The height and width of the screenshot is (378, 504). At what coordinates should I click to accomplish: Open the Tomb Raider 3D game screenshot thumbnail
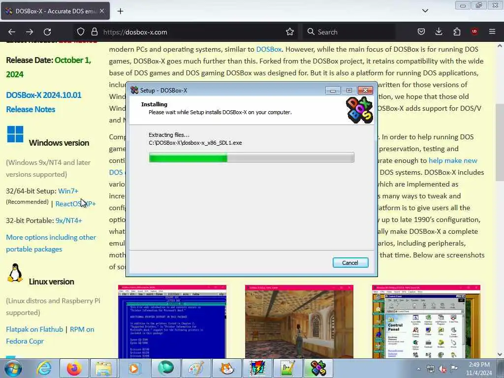point(299,321)
